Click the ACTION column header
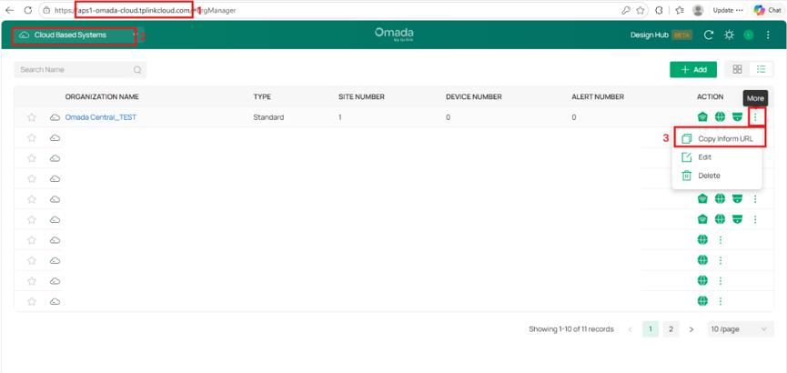Screen dimensions: 787x373 tap(711, 97)
